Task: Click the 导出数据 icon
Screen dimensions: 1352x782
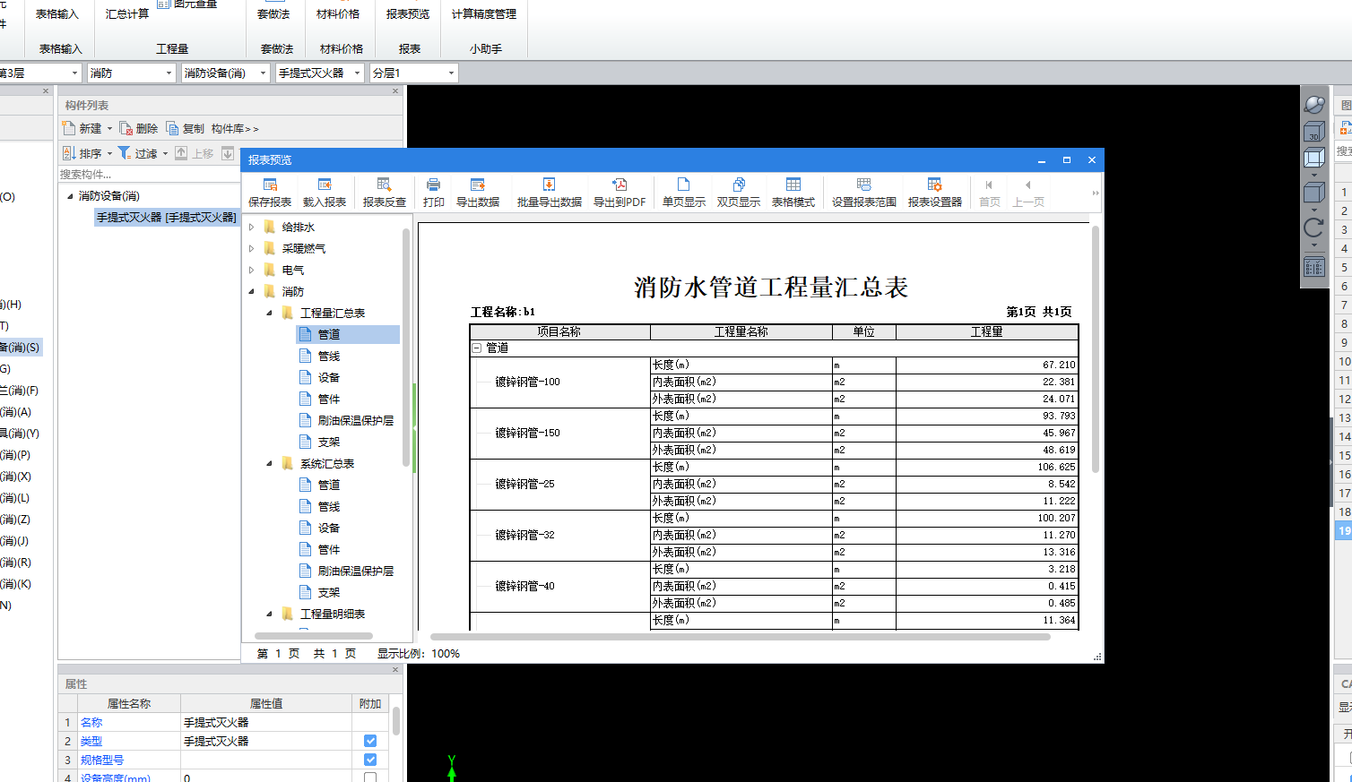Action: [x=477, y=185]
